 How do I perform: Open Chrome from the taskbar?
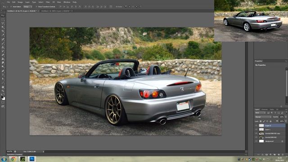[x=13, y=159]
